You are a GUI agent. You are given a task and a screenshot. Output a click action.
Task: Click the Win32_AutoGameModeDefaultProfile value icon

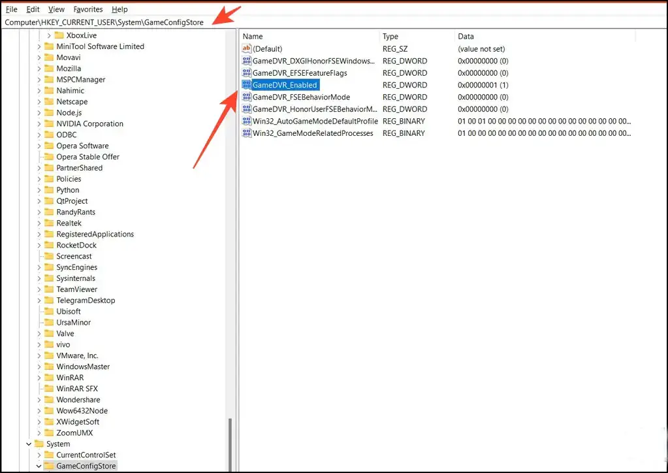pyautogui.click(x=247, y=121)
